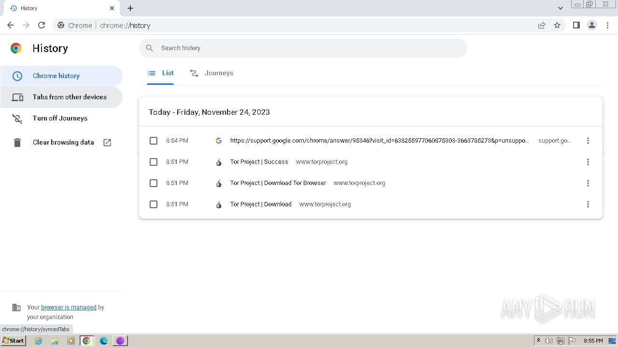Image resolution: width=618 pixels, height=347 pixels.
Task: Open Microsoft Edge from taskbar
Action: [104, 341]
